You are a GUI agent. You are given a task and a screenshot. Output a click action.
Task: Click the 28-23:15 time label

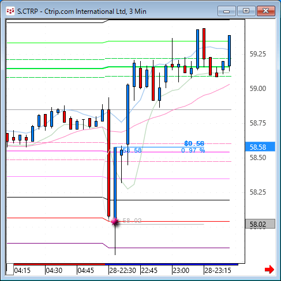(x=218, y=271)
